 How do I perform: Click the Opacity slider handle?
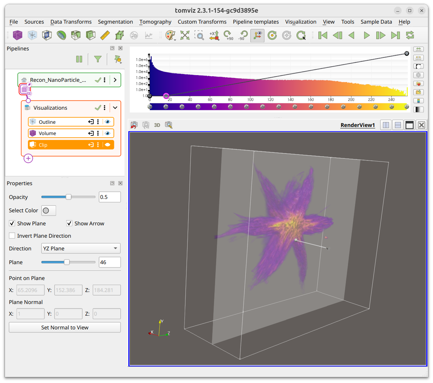[69, 197]
